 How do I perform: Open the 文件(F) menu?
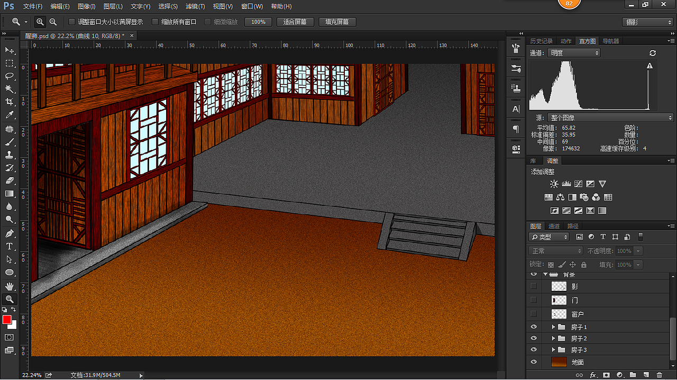coord(33,6)
